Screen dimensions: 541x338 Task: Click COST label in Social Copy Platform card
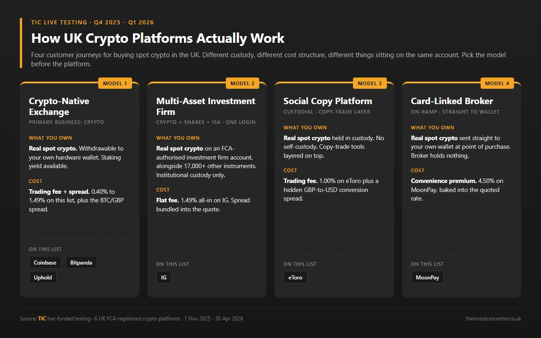coord(290,170)
